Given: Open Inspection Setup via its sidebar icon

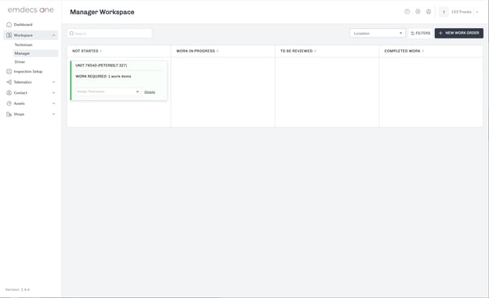Looking at the screenshot, I should 9,72.
